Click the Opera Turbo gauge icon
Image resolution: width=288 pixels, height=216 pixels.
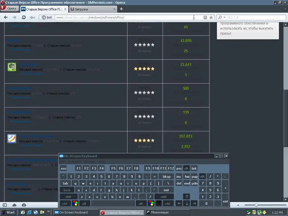pyautogui.click(x=24, y=205)
